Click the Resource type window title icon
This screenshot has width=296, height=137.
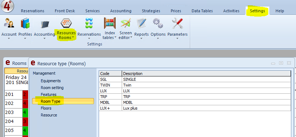(33, 63)
